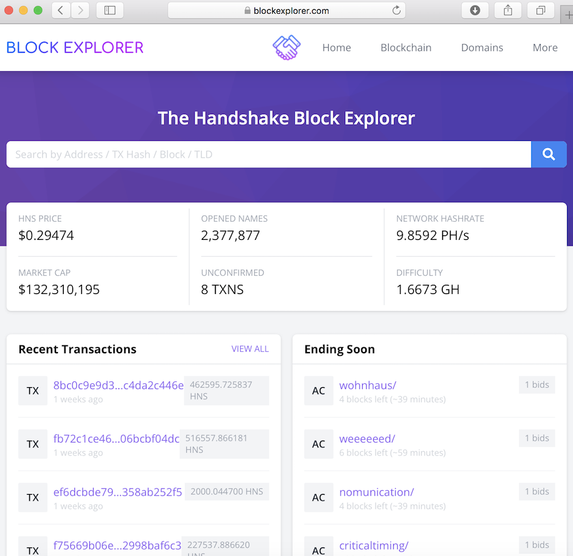Reload the page in Safari
573x556 pixels.
coord(396,10)
